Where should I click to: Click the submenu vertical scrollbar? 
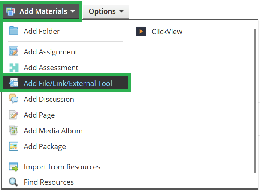[x=255, y=101]
